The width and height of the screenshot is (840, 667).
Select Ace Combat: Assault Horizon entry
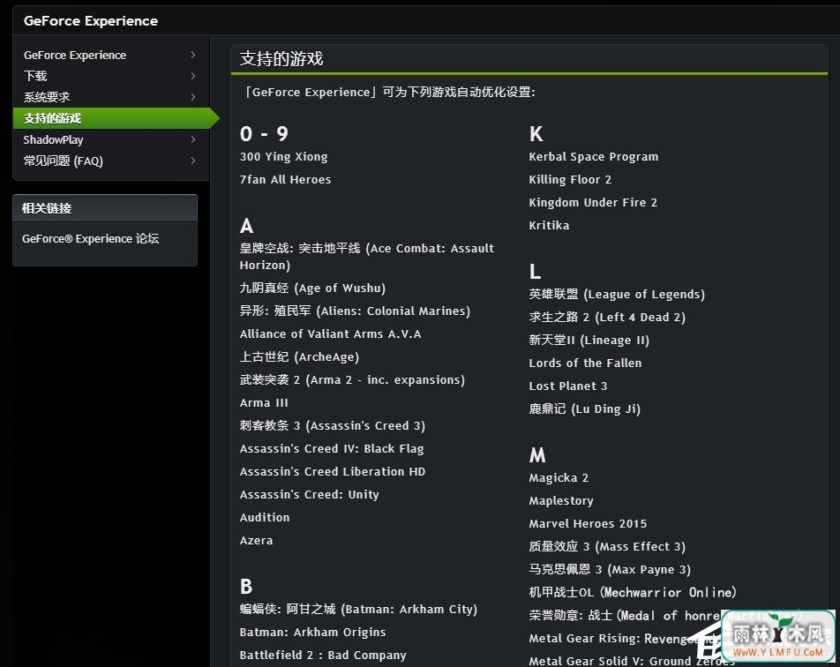click(x=367, y=257)
